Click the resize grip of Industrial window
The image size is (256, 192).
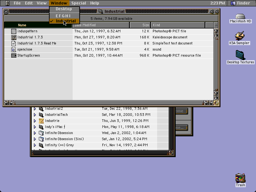coord(216,103)
